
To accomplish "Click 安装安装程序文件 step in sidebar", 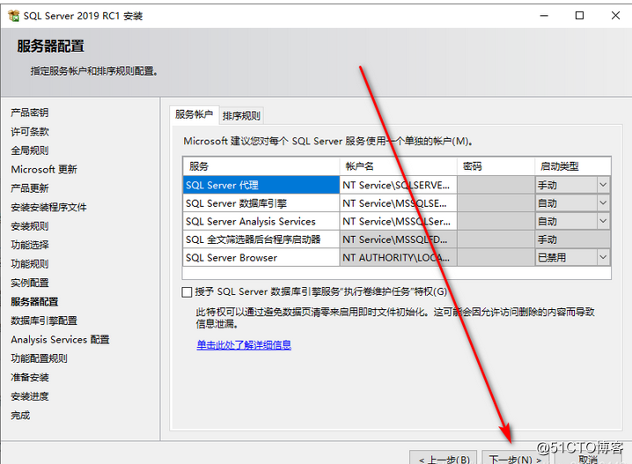I will click(48, 207).
